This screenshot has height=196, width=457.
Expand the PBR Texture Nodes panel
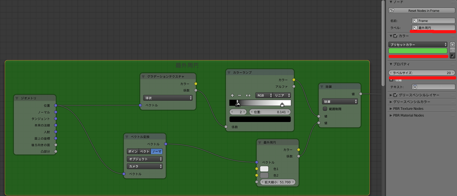pyautogui.click(x=391, y=109)
